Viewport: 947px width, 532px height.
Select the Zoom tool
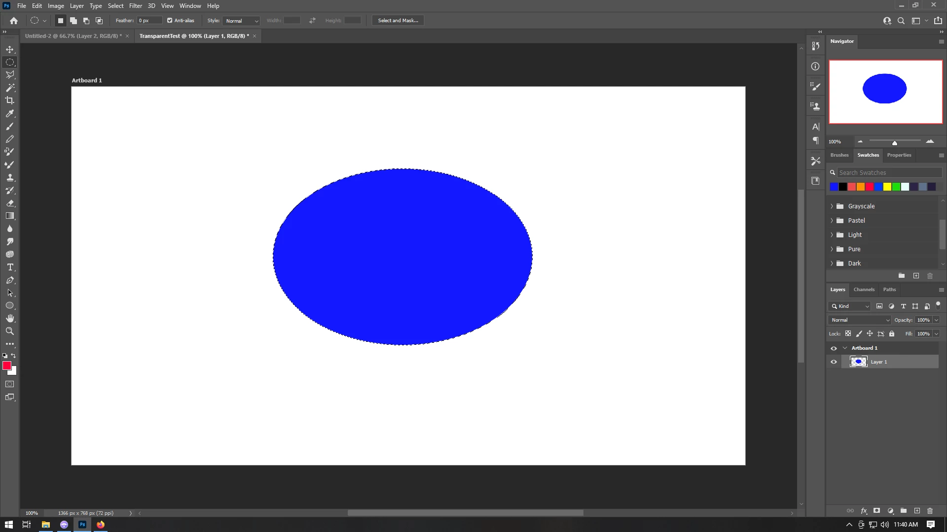pos(10,331)
